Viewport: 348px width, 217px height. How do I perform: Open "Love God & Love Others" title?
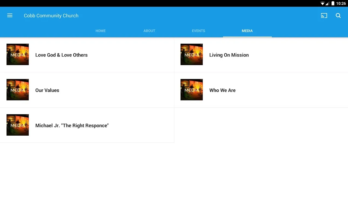61,55
